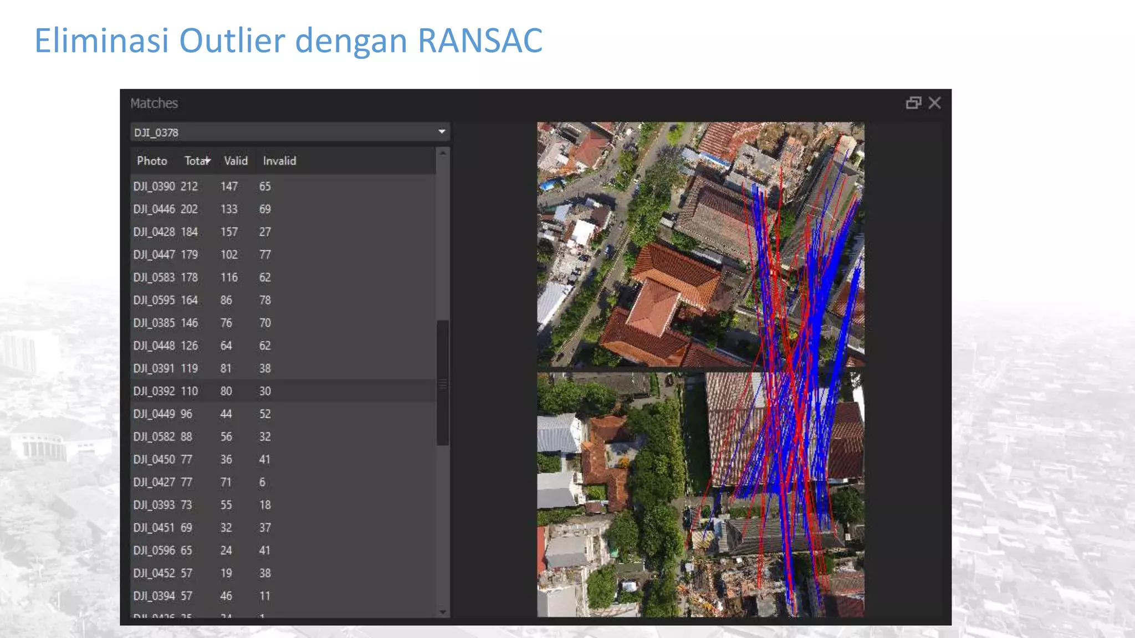Click the Invalid column header
Screen dimensions: 1135x638
point(279,161)
